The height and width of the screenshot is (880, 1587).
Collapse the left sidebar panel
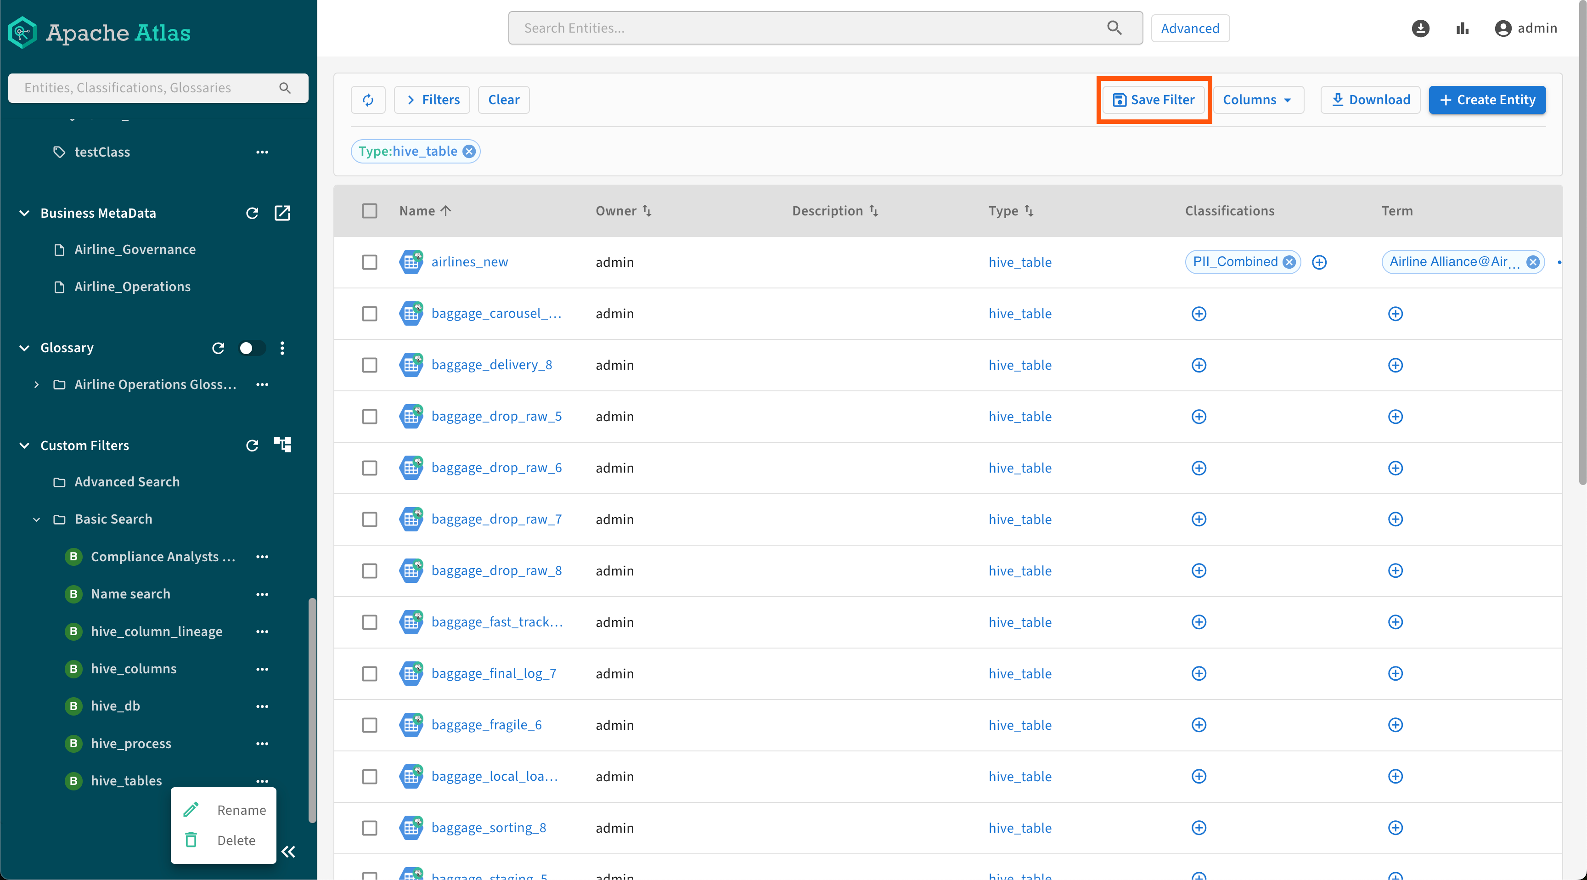coord(288,852)
